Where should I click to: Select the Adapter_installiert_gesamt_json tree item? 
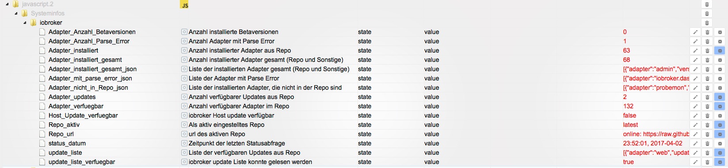coord(92,69)
